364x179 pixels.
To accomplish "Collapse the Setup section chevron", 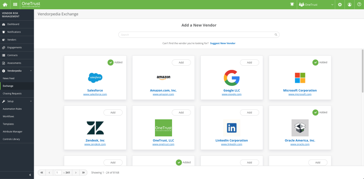I will pos(31,101).
